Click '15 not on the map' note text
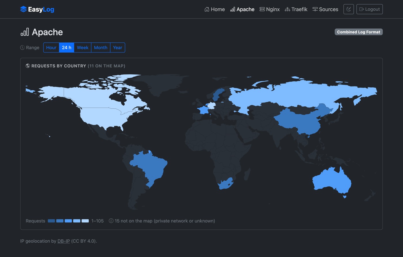Image resolution: width=403 pixels, height=257 pixels. [x=165, y=221]
